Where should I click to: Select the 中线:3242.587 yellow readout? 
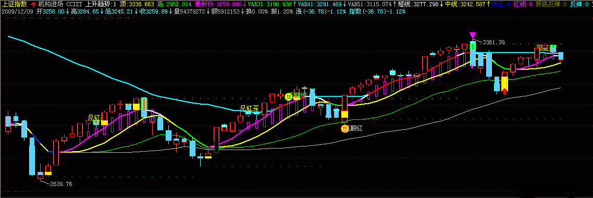point(465,5)
